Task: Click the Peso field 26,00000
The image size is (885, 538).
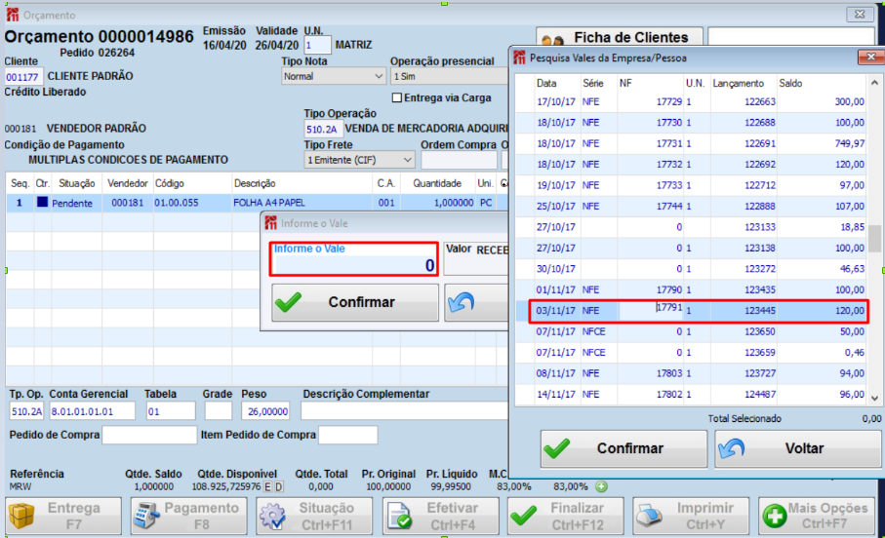Action: point(265,411)
